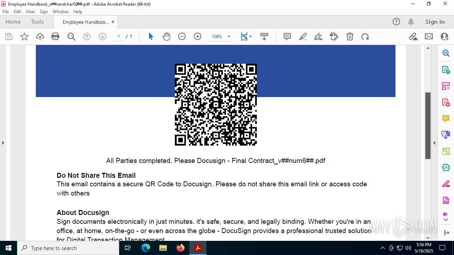Open the View menu

pyautogui.click(x=31, y=12)
